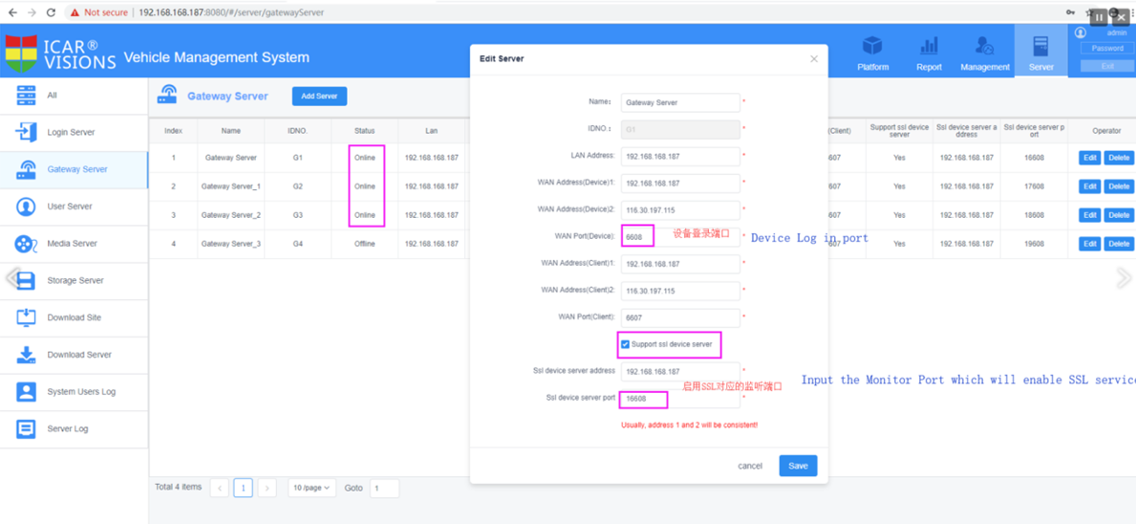Select the Login Server sidebar icon

coord(26,132)
